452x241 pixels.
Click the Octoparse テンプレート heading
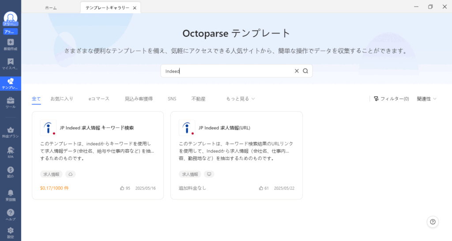click(x=237, y=33)
